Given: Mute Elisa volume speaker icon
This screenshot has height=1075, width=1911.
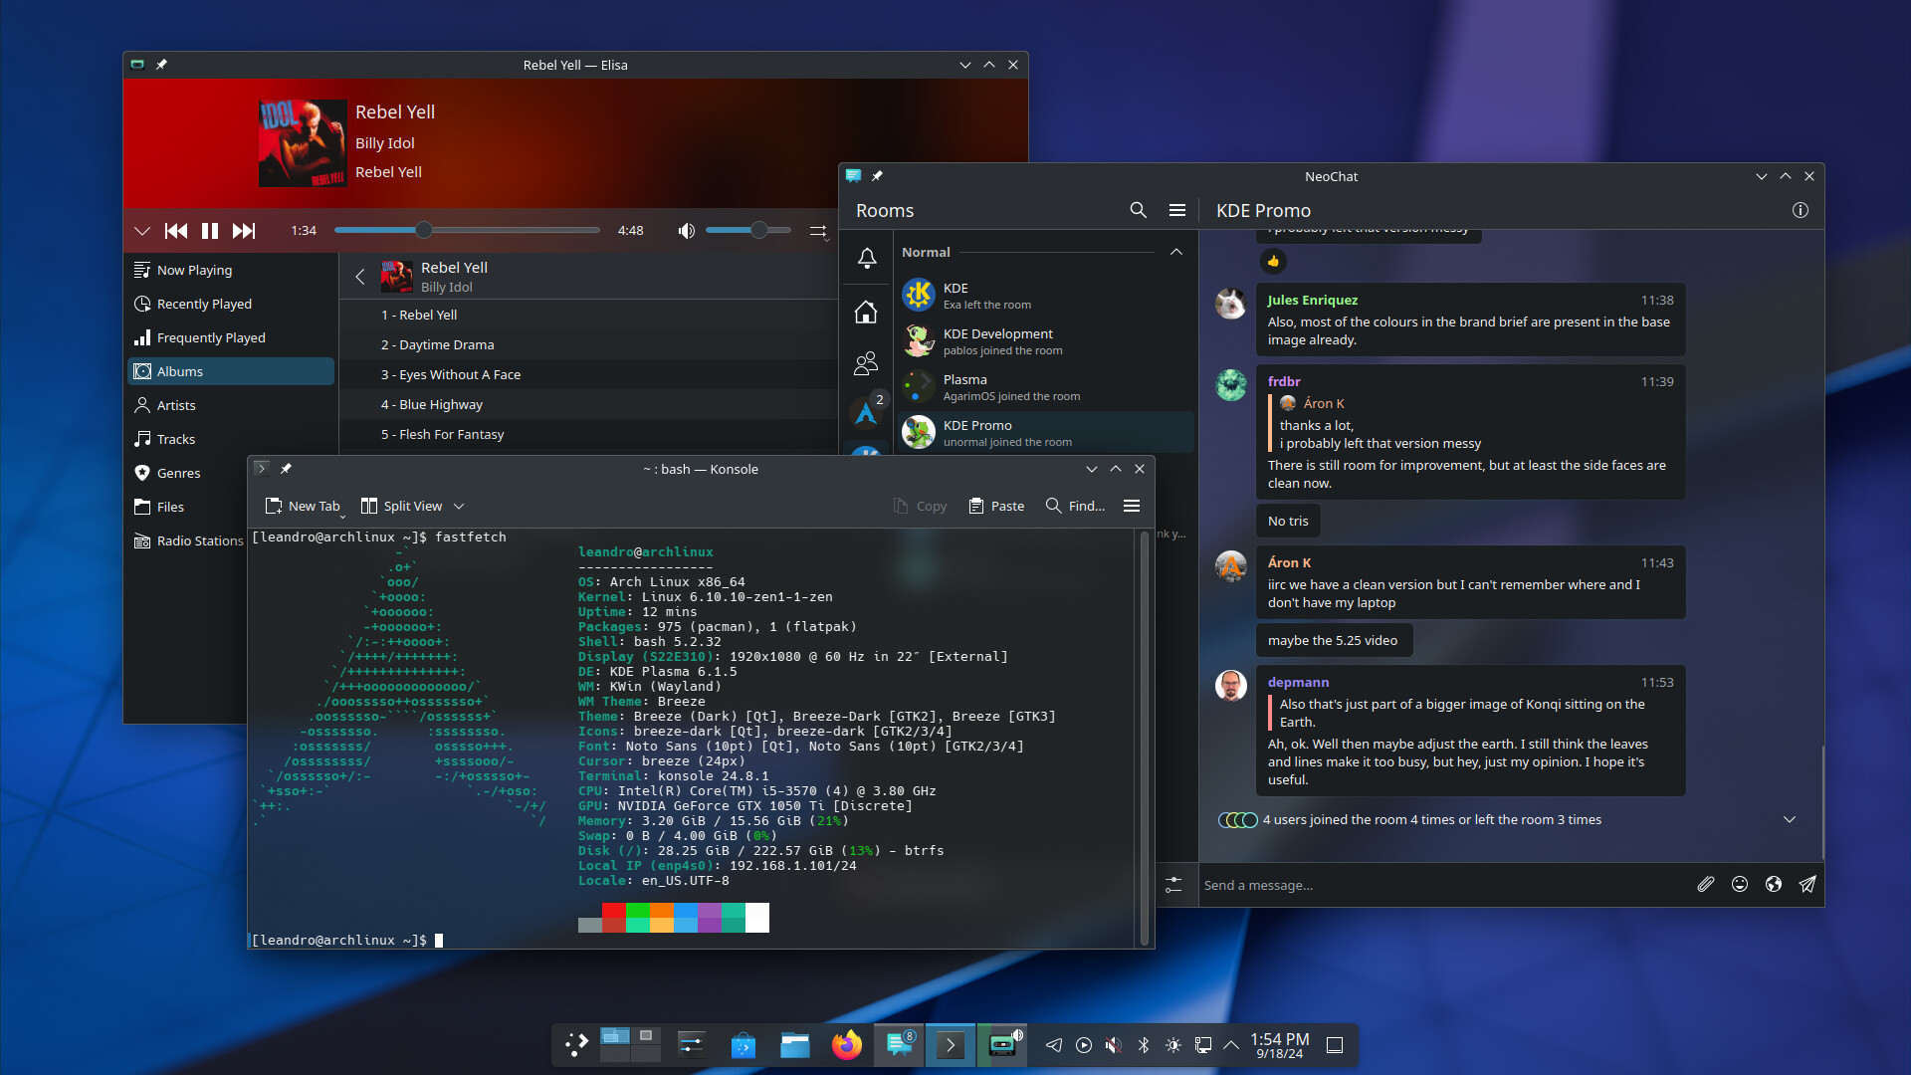Looking at the screenshot, I should pos(686,231).
